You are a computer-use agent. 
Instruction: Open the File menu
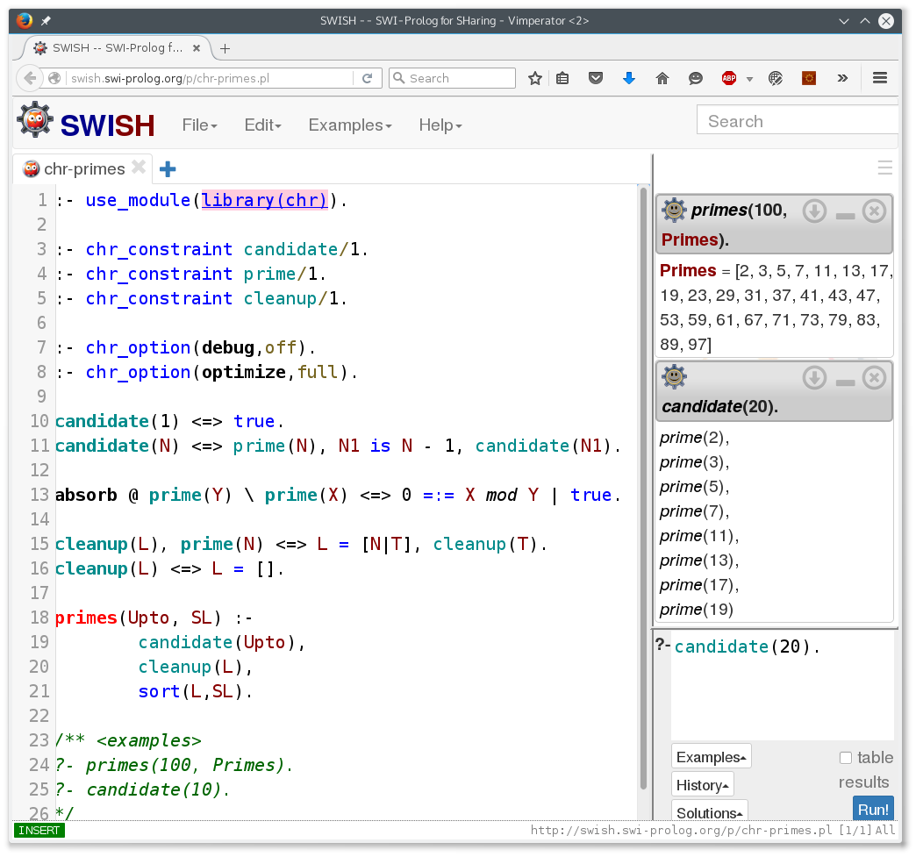tap(199, 125)
